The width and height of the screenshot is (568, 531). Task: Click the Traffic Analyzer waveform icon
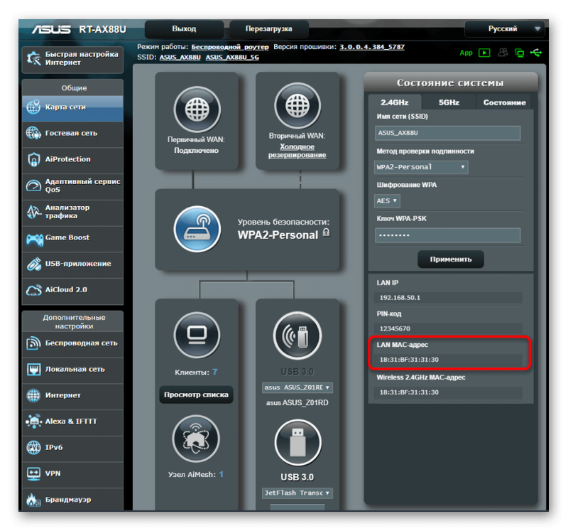pyautogui.click(x=33, y=211)
